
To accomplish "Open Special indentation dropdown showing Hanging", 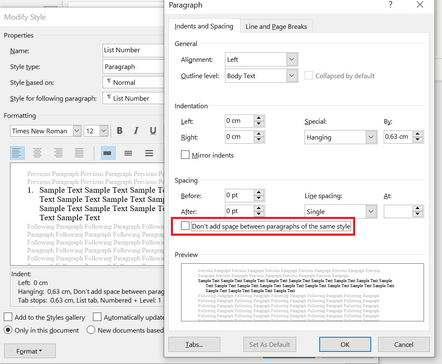I will 371,137.
